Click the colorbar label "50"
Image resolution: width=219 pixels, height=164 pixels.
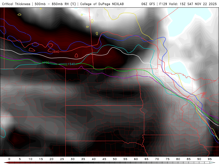coord(115,159)
